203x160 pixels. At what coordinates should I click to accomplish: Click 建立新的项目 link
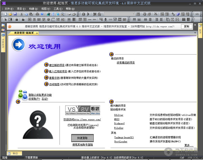click(x=57, y=65)
